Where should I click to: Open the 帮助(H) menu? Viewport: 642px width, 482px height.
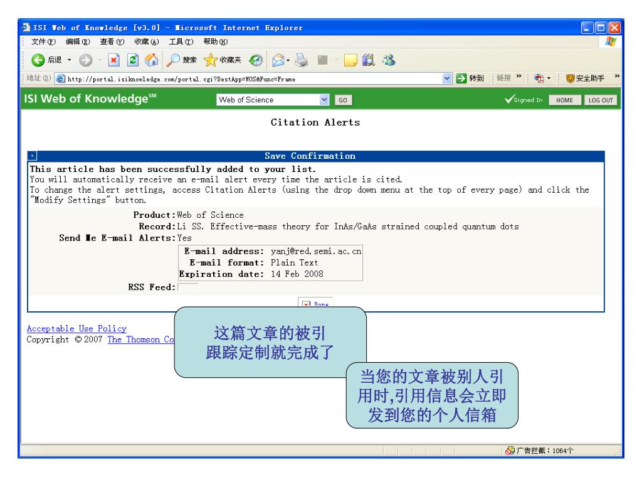216,41
